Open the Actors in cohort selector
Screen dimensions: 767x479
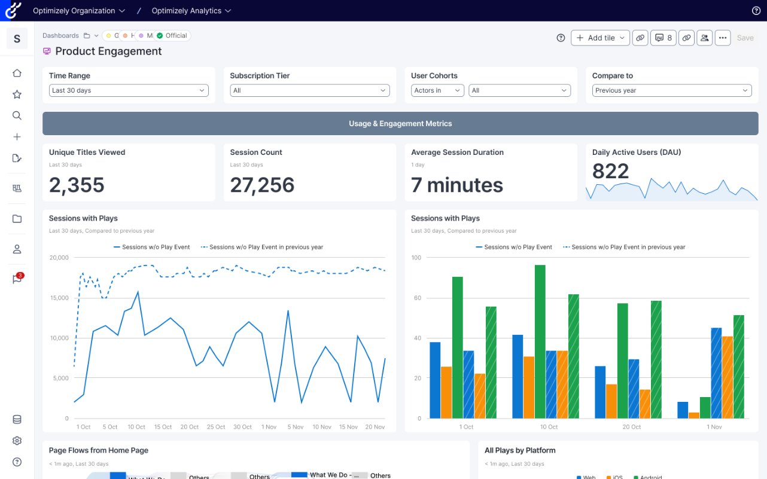click(x=437, y=90)
